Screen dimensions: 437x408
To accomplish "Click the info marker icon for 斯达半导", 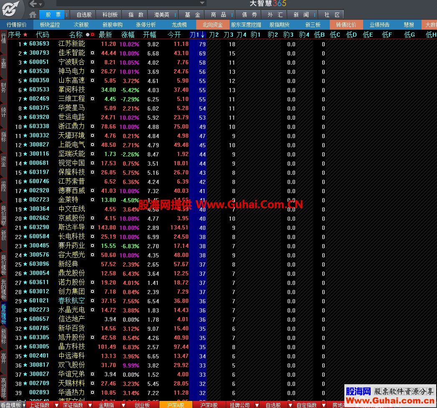I will pyautogui.click(x=93, y=227).
